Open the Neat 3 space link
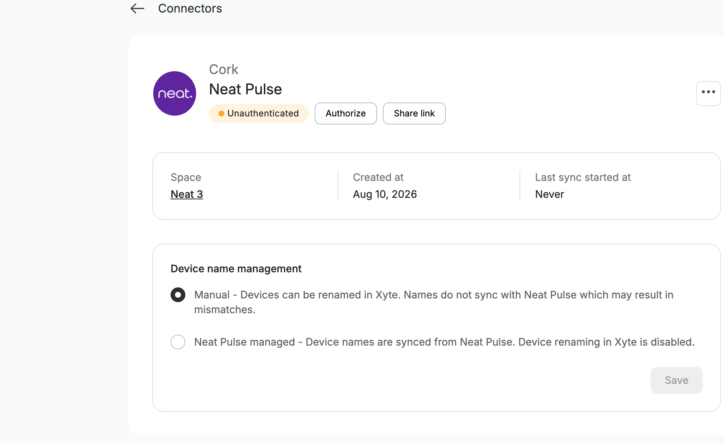 pos(187,194)
